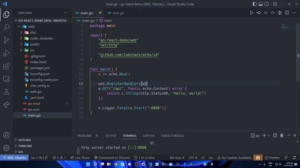Collapse the web folder

click(x=42, y=27)
